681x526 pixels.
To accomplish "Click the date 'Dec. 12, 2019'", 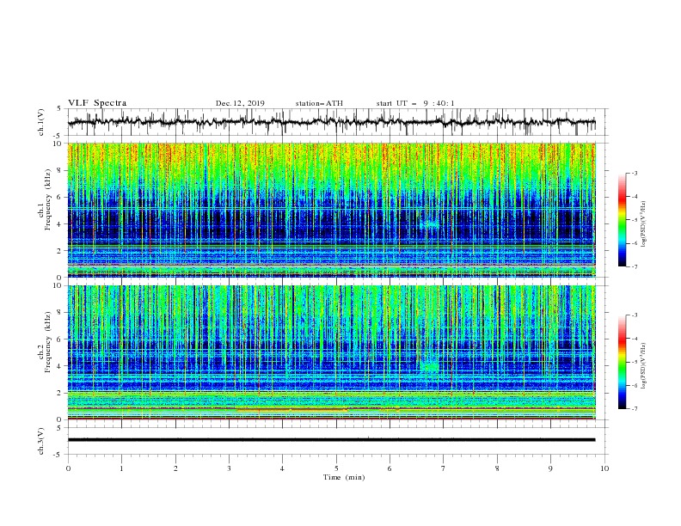I will pos(240,103).
